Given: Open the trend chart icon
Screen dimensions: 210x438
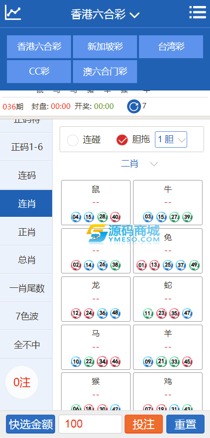Looking at the screenshot, I should click(x=13, y=13).
